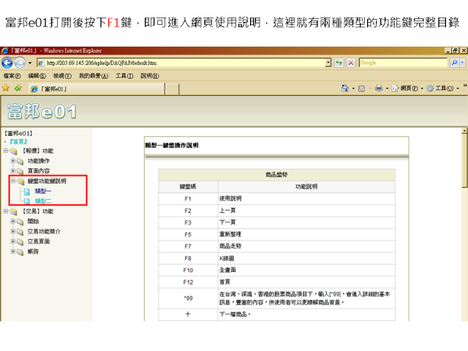Click the Add to Favorites star icon
Screen dimensions: 468x351
(18, 88)
